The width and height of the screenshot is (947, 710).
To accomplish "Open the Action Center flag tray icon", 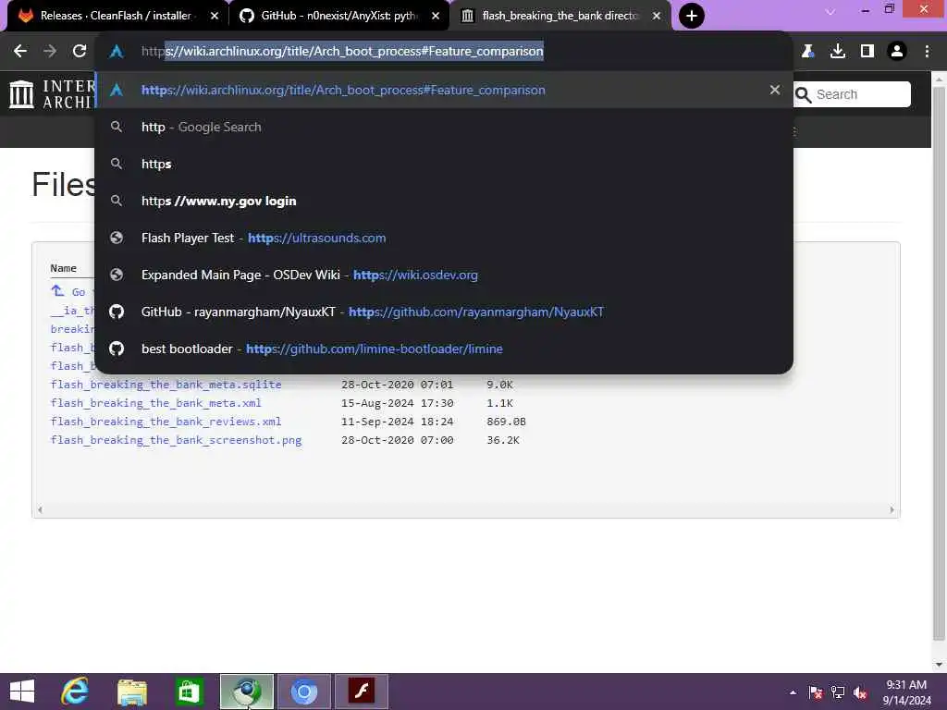I will (816, 692).
